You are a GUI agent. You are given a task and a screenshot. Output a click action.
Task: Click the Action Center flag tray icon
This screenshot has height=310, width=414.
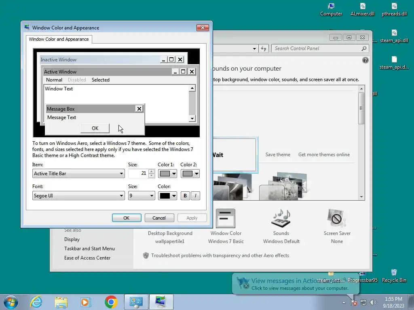353,302
